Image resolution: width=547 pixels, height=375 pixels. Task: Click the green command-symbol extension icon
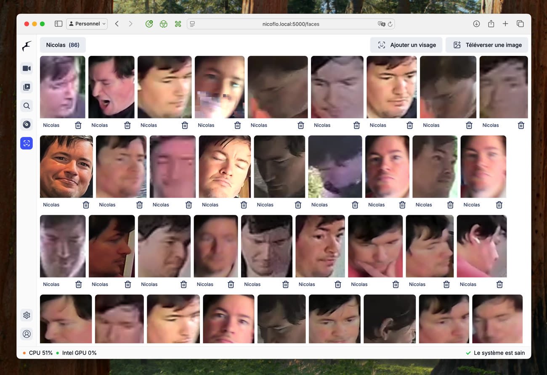pyautogui.click(x=178, y=24)
